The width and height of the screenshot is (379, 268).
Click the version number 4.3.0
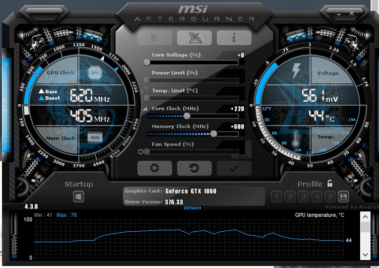tap(31, 206)
